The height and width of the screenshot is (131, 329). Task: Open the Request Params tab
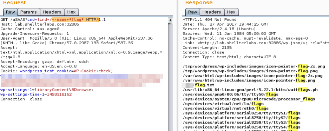pos(28,12)
